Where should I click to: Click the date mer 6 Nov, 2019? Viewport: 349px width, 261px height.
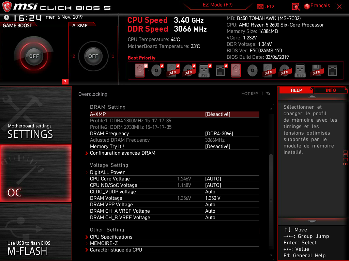(x=64, y=17)
